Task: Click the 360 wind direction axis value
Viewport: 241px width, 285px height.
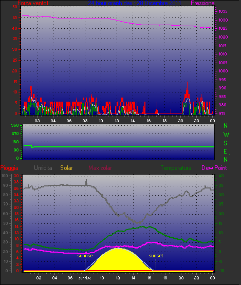Action: click(15, 125)
